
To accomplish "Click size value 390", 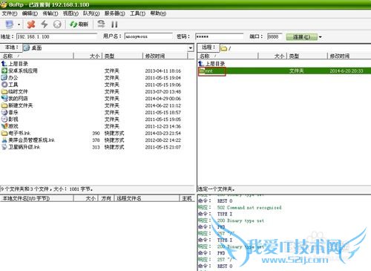I will [96, 133].
